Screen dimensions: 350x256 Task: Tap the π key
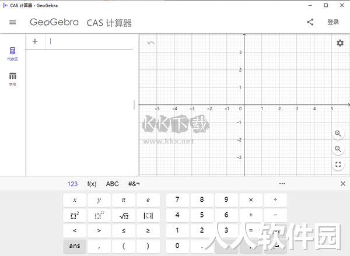click(x=124, y=200)
